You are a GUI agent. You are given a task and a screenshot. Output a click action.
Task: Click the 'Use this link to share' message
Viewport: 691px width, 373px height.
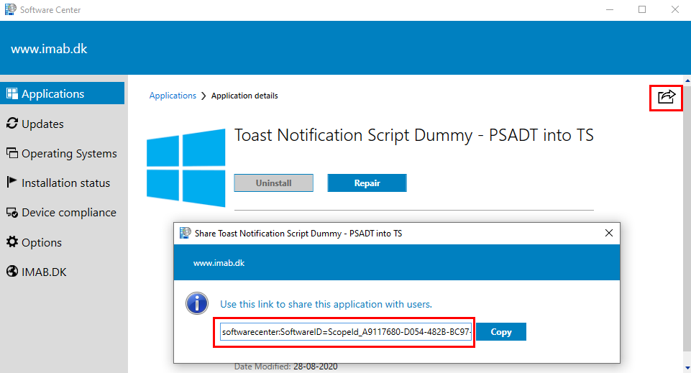[326, 304]
